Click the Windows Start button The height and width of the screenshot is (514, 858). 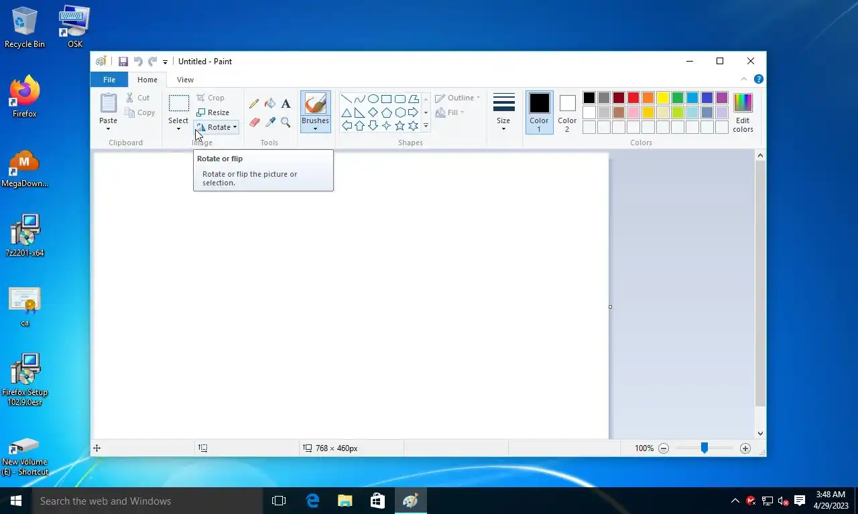(16, 501)
